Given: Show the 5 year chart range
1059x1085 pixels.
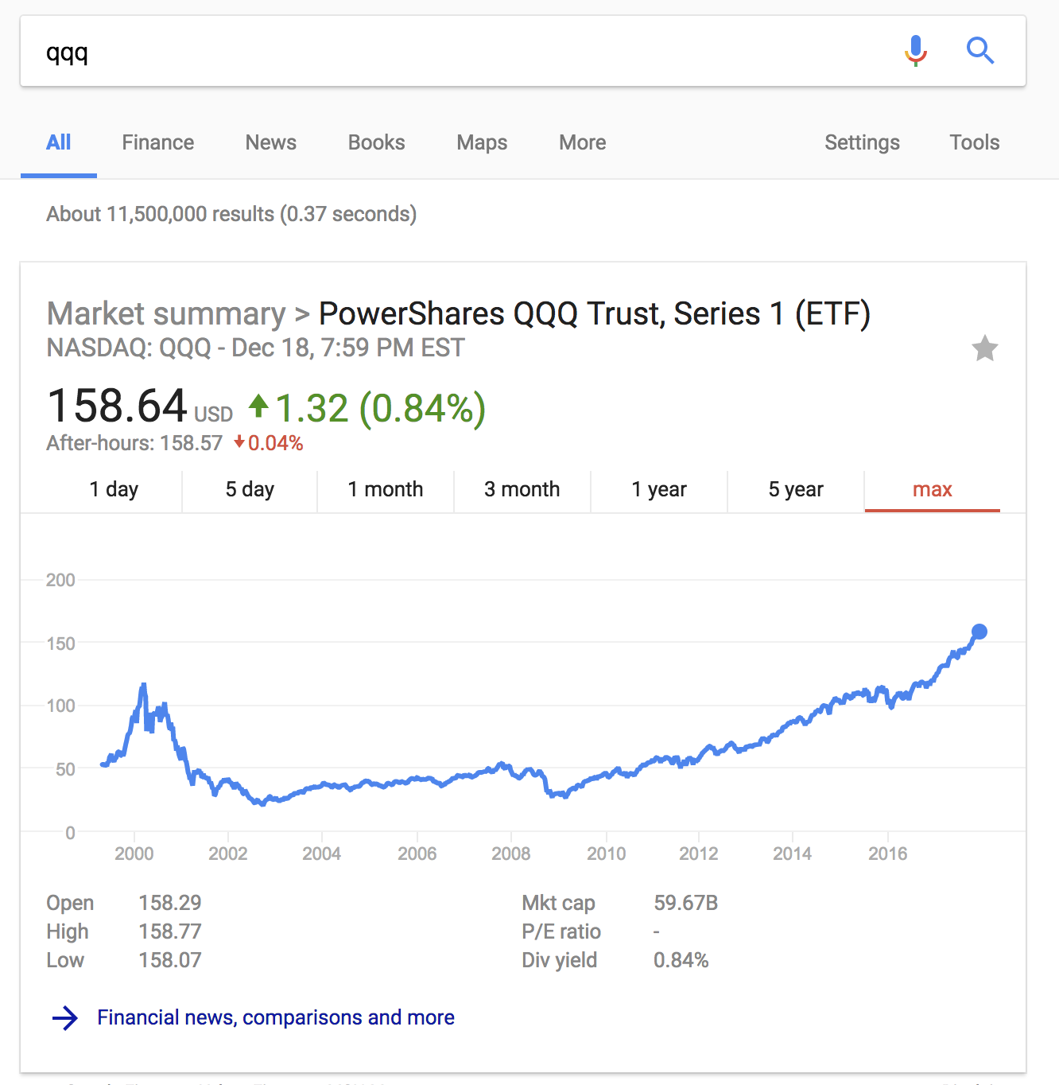Looking at the screenshot, I should pos(796,489).
